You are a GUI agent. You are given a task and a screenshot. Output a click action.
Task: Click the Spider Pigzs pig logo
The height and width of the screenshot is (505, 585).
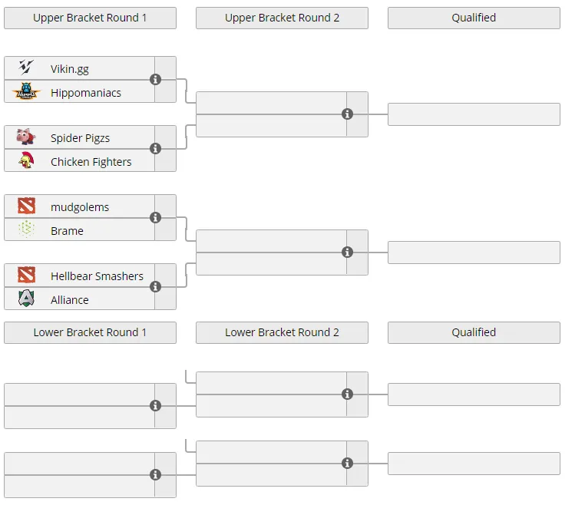pyautogui.click(x=26, y=137)
